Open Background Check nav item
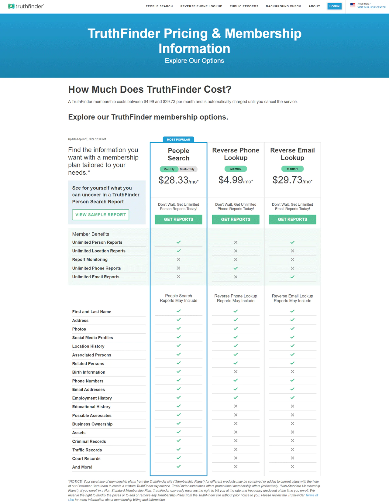This screenshot has height=504, width=389. coord(283,6)
